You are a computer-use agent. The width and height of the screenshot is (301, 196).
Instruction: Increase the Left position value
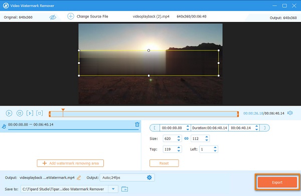[215, 148]
